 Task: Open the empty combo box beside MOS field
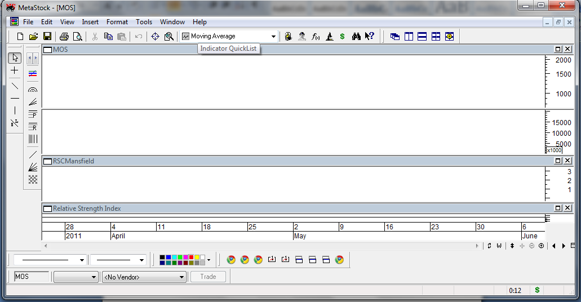[x=76, y=277]
